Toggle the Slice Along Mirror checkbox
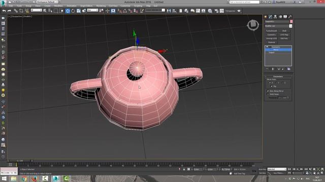325x182 pixels. (268, 91)
